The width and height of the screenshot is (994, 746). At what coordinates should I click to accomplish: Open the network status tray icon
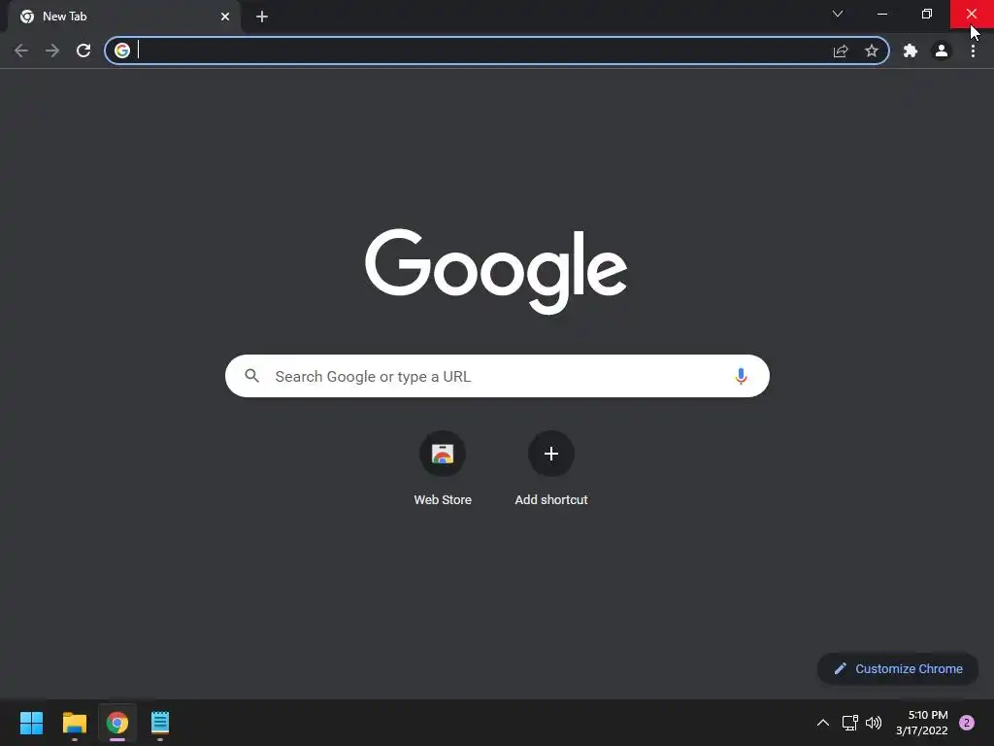click(x=849, y=723)
